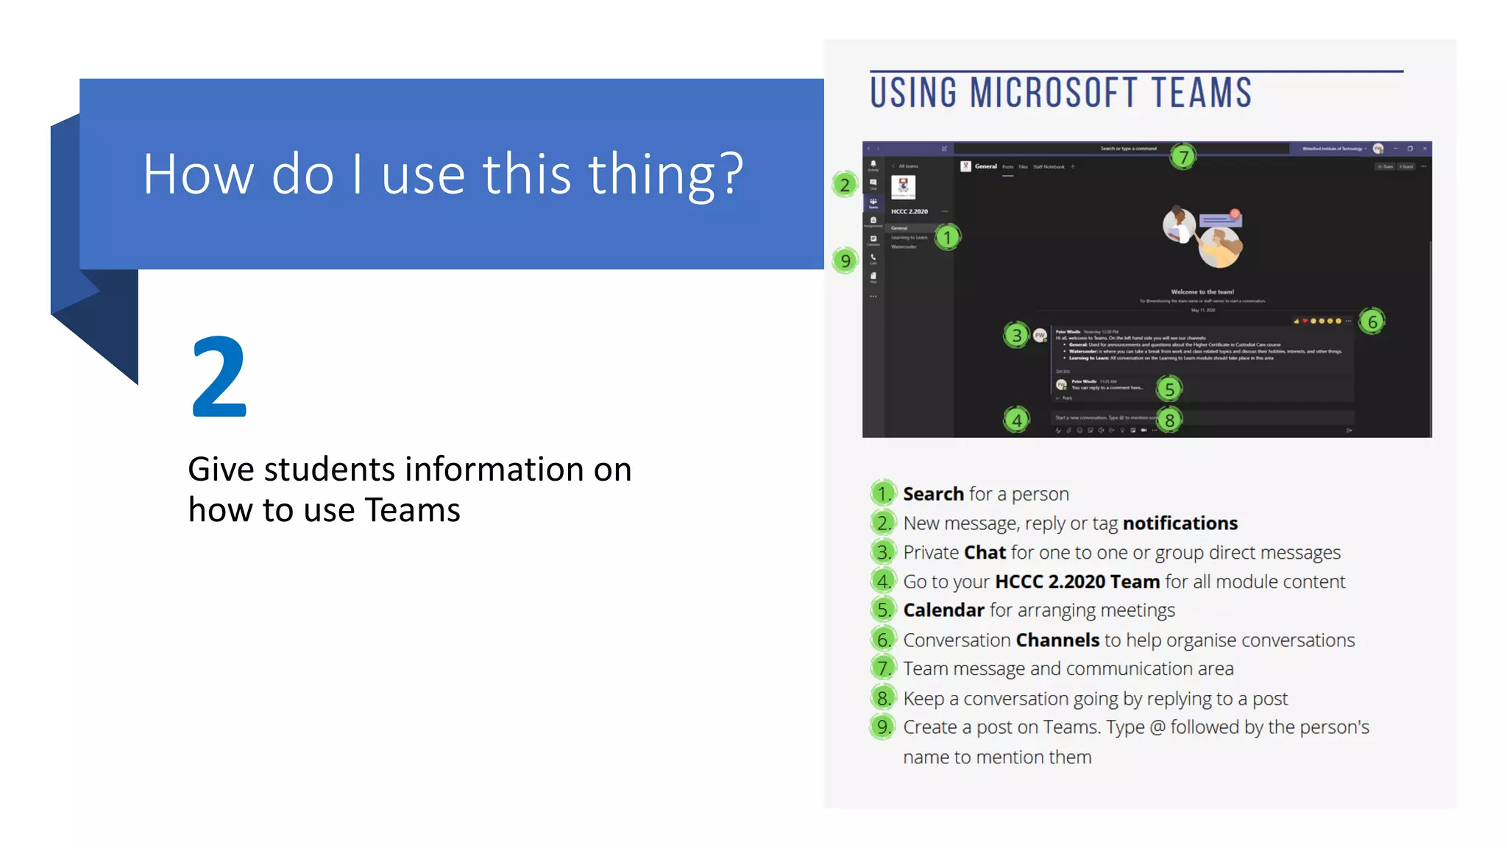Click the heart reaction on the post

[1305, 321]
